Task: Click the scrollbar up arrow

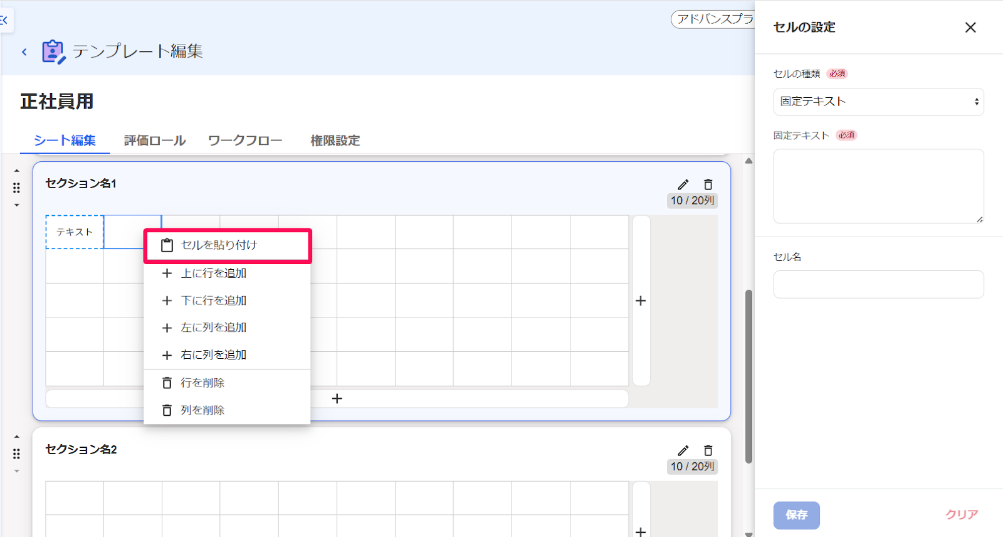Action: click(x=748, y=161)
